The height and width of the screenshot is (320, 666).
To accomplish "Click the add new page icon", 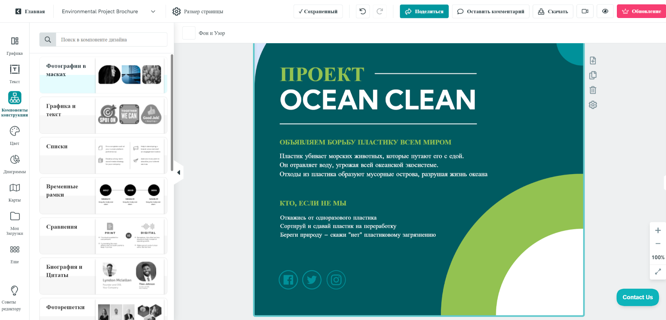I will tap(593, 61).
